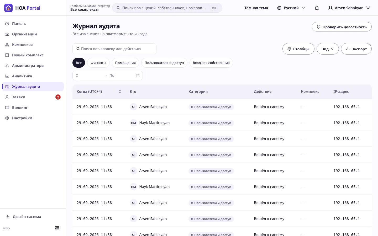The image size is (378, 236).
Task: Click the search by person or action field
Action: click(114, 49)
